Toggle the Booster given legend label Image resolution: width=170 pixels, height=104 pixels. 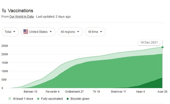[80, 99]
